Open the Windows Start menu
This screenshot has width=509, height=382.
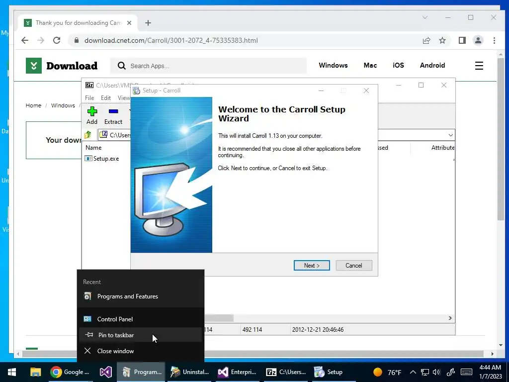click(x=12, y=372)
